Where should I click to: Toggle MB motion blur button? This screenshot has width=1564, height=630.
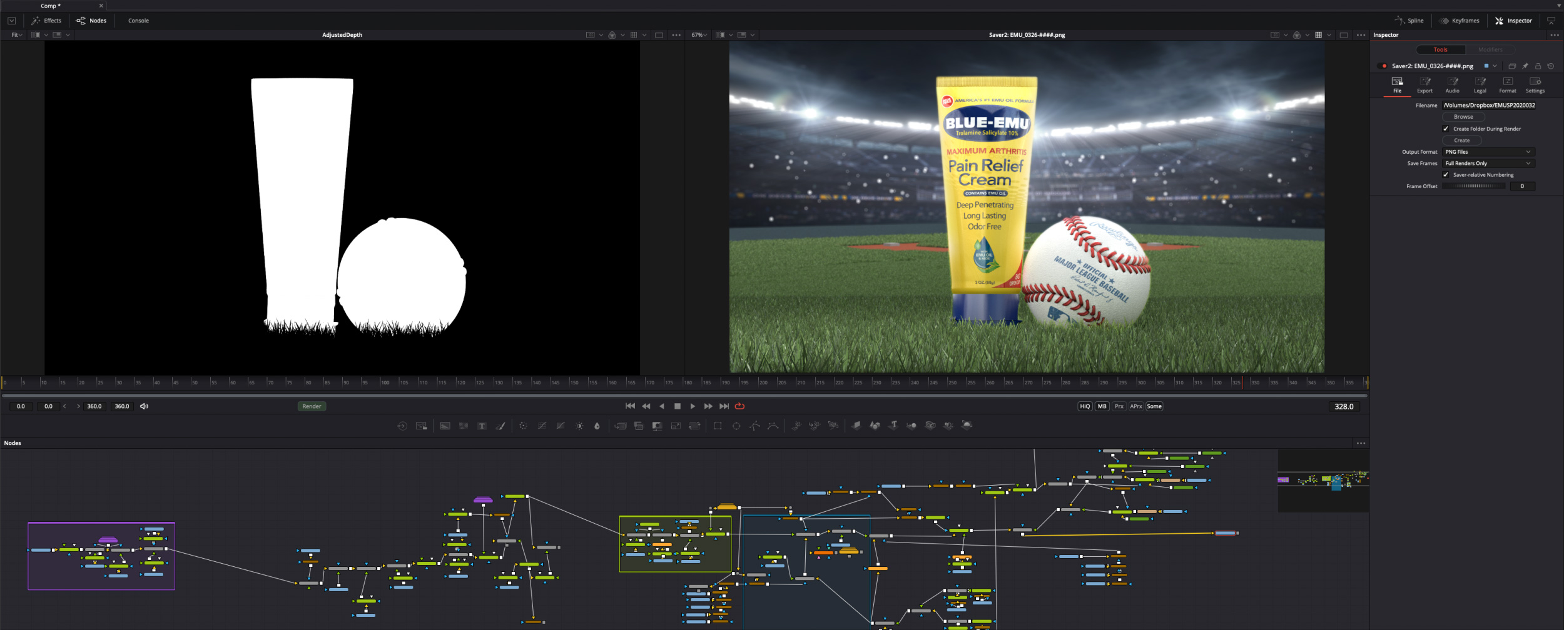1102,406
